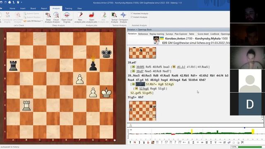Click the white rook on b3
The width and height of the screenshot is (265, 149).
[26, 106]
